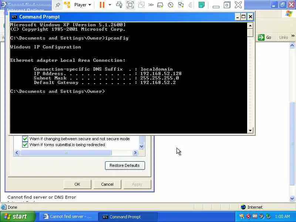
Task: Click left arrow of settings horizontal scrollbar
Action: (17, 152)
